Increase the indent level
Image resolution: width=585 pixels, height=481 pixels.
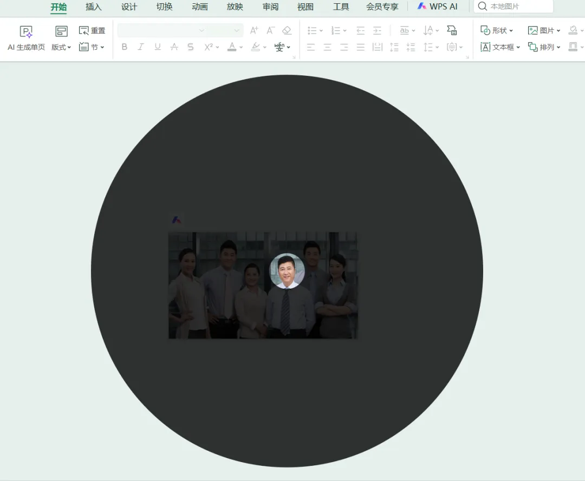377,30
